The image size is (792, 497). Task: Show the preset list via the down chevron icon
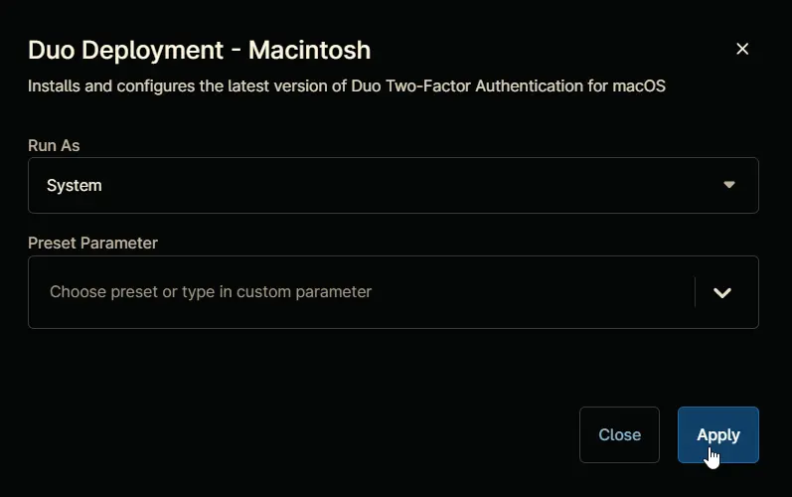pyautogui.click(x=721, y=292)
